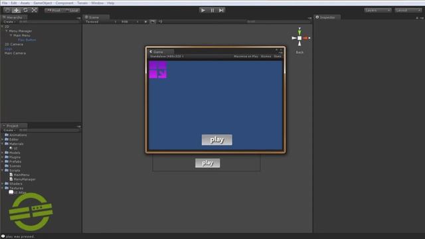
Task: Open the RGB render mode dropdown
Action: (129, 22)
